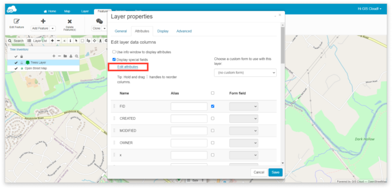Click the lock icon on Trees Layer
The height and width of the screenshot is (189, 392).
click(21, 63)
